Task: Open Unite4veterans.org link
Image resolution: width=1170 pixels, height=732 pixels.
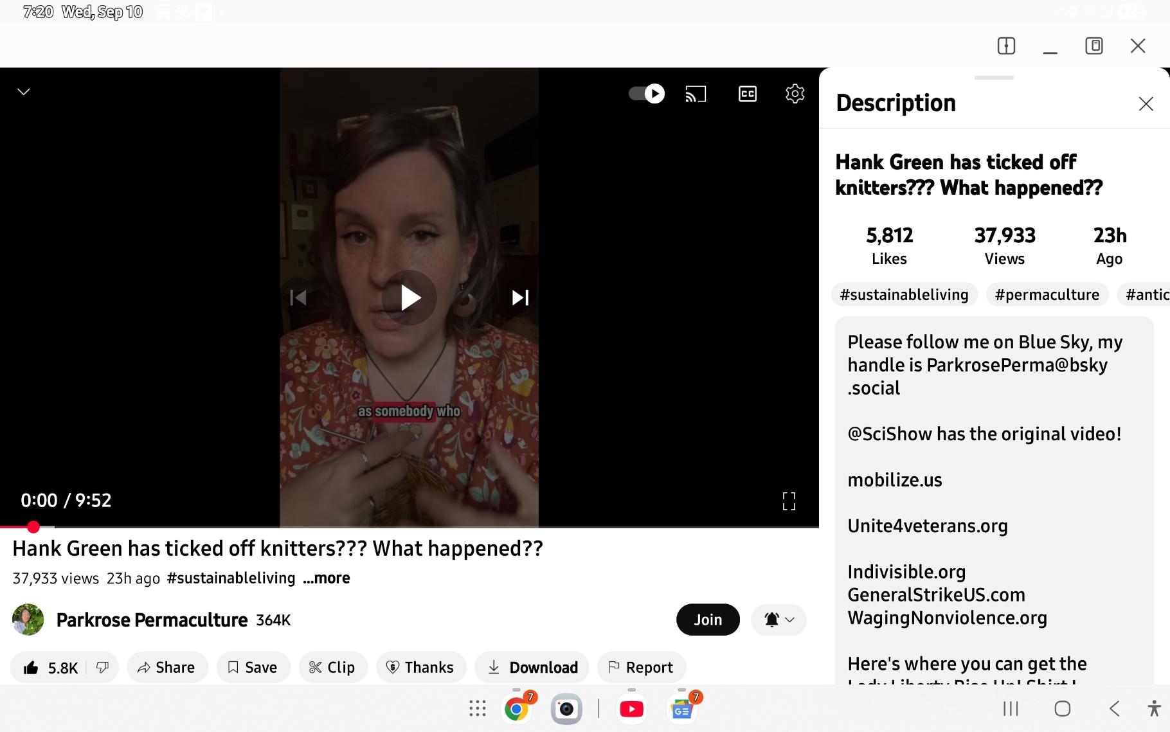Action: tap(928, 526)
